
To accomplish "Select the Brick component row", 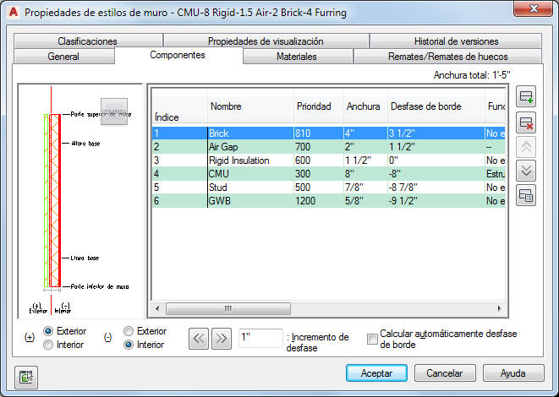I will (x=329, y=133).
